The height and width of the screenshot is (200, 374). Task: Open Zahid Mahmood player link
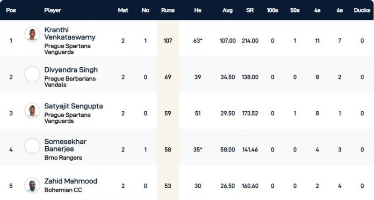(x=70, y=181)
